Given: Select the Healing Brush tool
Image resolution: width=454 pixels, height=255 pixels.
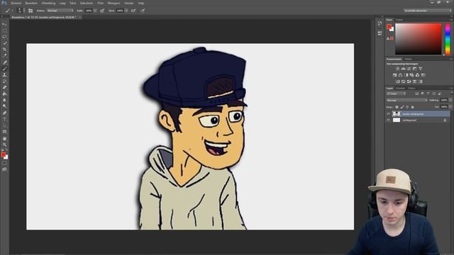Looking at the screenshot, I should pyautogui.click(x=4, y=62).
